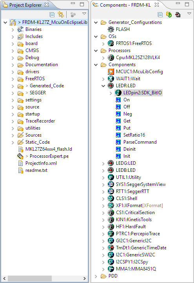Click the FRTOS1:FreeRTOS component icon
The width and height of the screenshot is (194, 283).
(111, 43)
